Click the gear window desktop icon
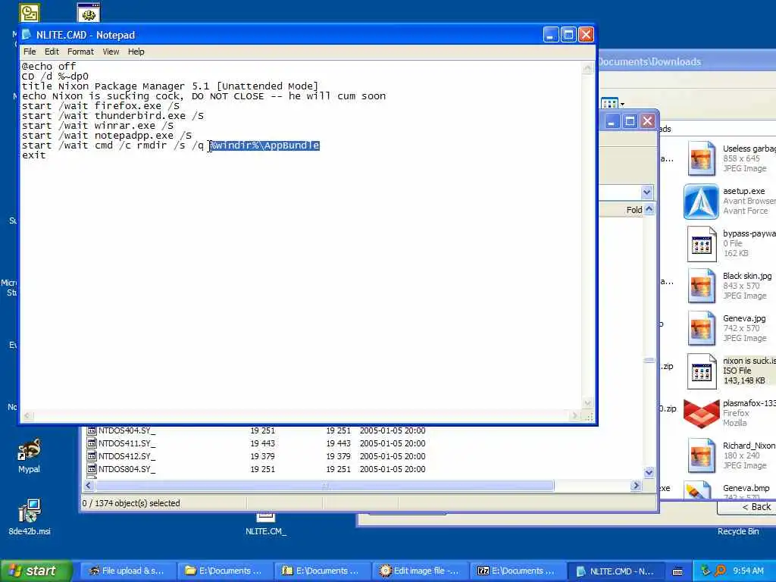The width and height of the screenshot is (776, 582). 89,13
